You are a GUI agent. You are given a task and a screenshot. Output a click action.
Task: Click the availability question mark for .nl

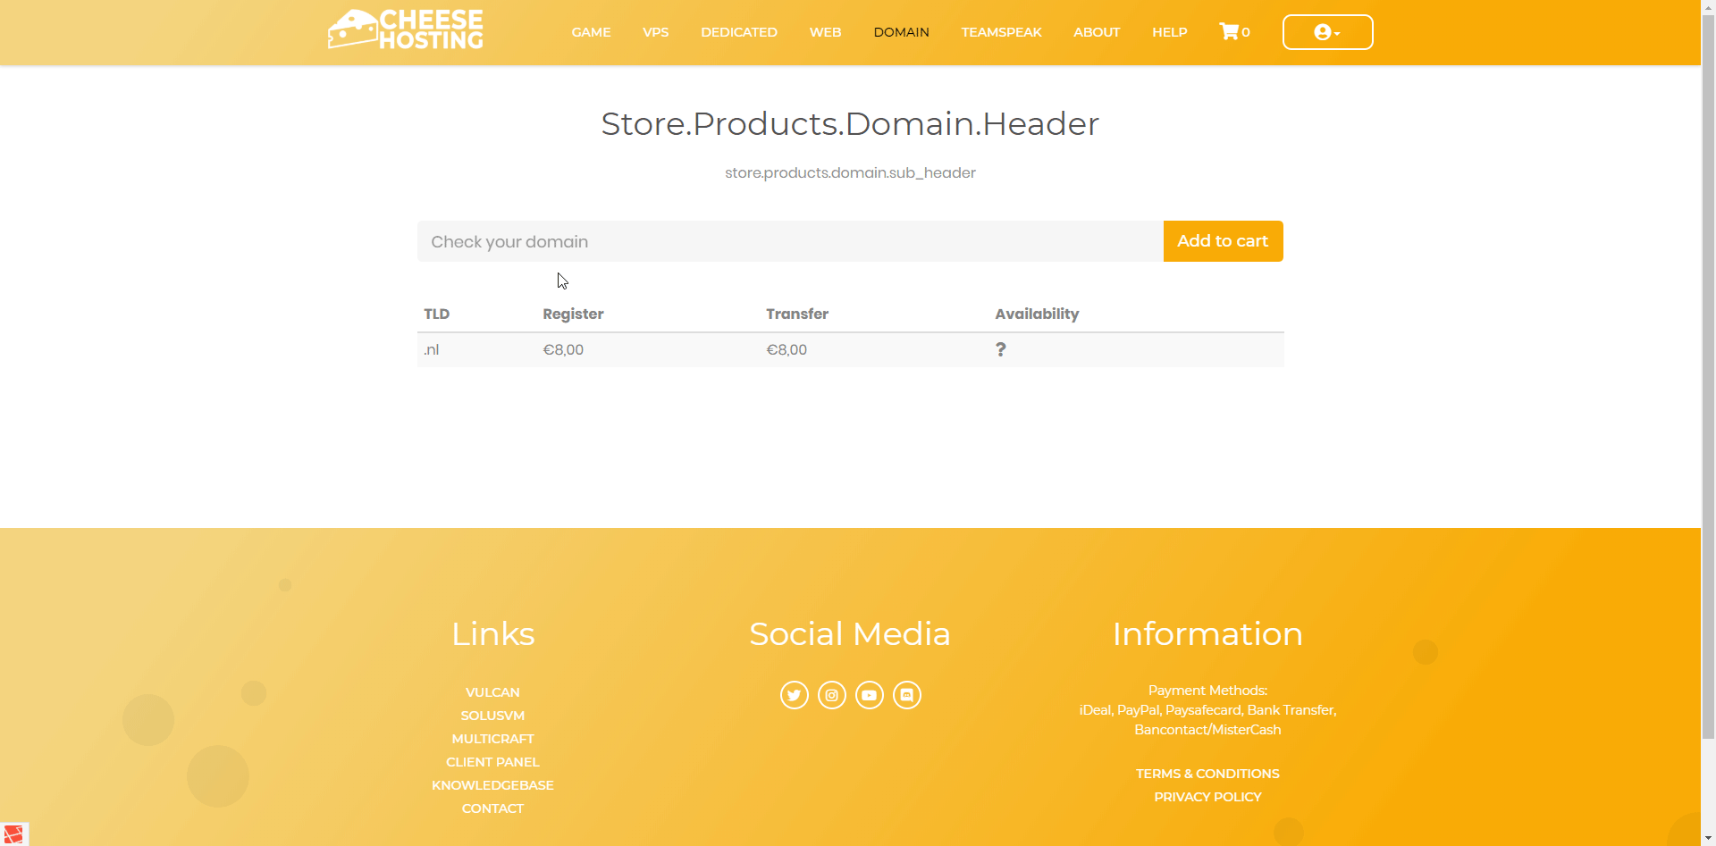tap(1000, 349)
